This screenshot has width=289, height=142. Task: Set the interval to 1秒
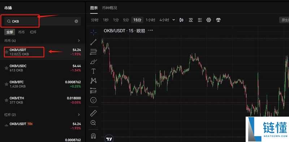[x=105, y=20]
